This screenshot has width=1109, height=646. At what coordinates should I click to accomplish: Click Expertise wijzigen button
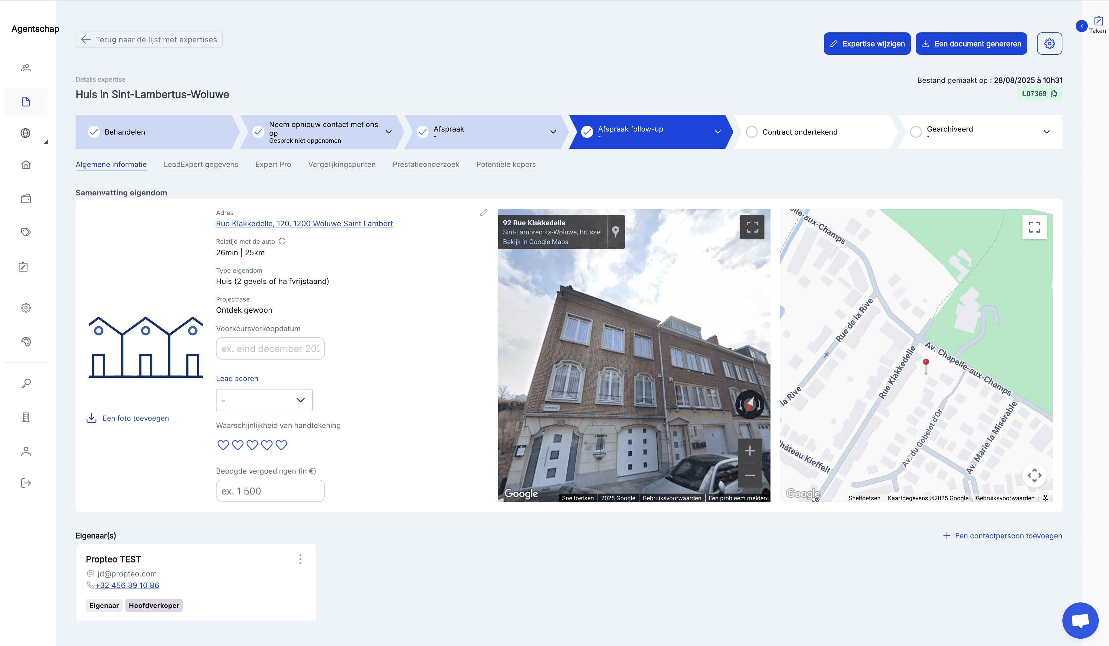pos(867,44)
